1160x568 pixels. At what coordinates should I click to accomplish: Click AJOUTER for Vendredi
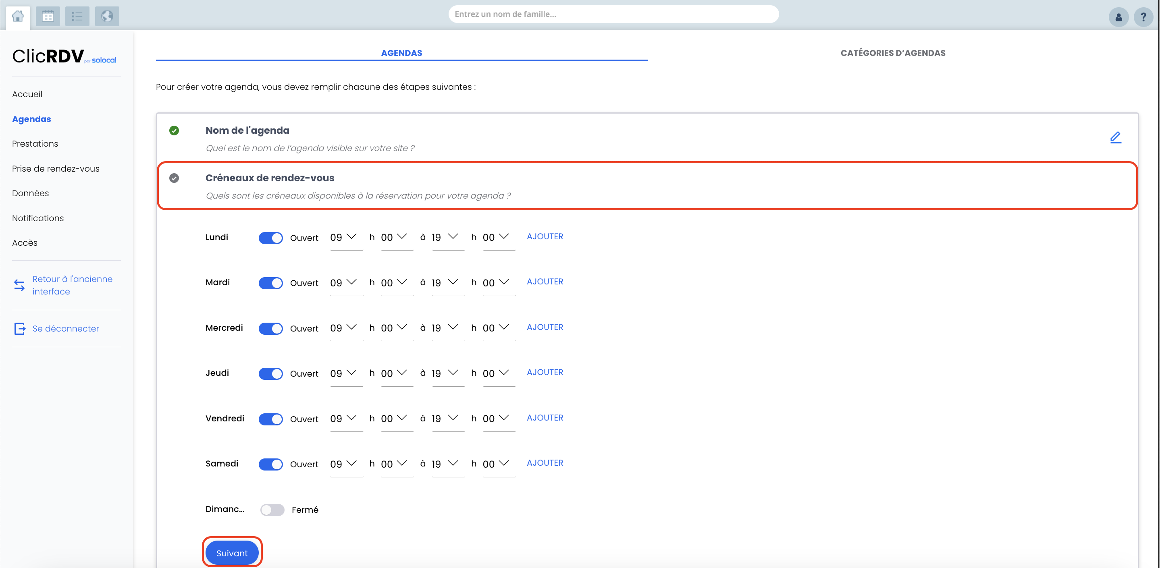pos(545,418)
